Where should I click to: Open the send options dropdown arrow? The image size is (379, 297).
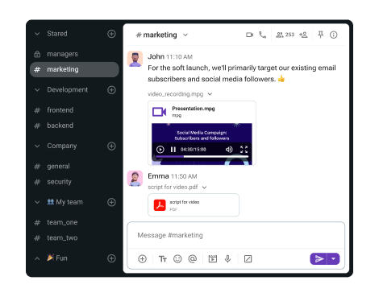pyautogui.click(x=334, y=259)
